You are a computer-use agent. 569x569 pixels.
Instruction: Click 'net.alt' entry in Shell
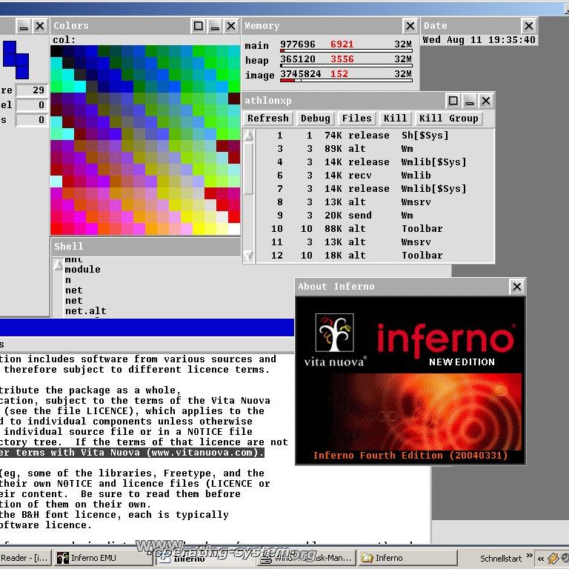coord(86,311)
